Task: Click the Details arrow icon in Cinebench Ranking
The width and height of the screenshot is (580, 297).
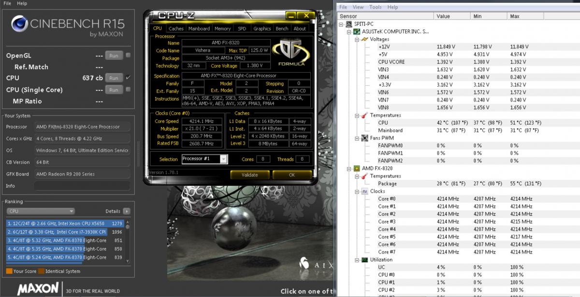Action: pyautogui.click(x=127, y=211)
